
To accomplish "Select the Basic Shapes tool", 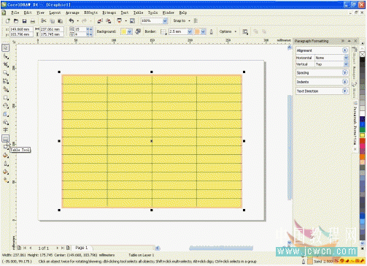I will click(6, 122).
